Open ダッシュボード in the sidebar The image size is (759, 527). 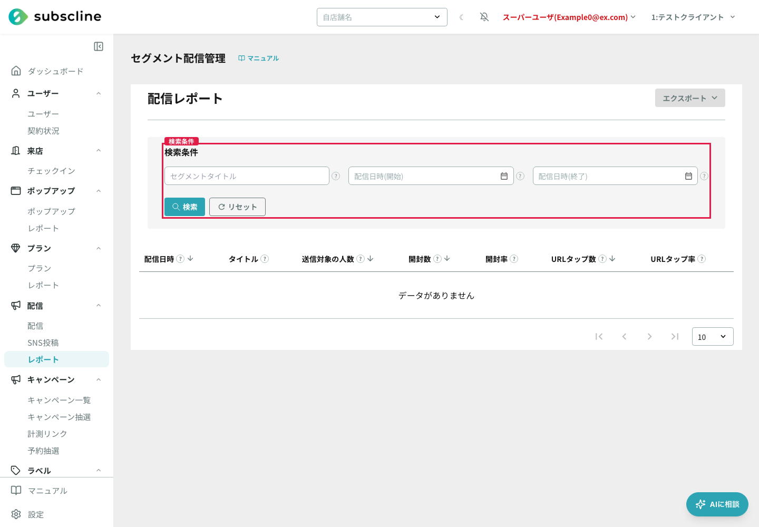point(55,71)
